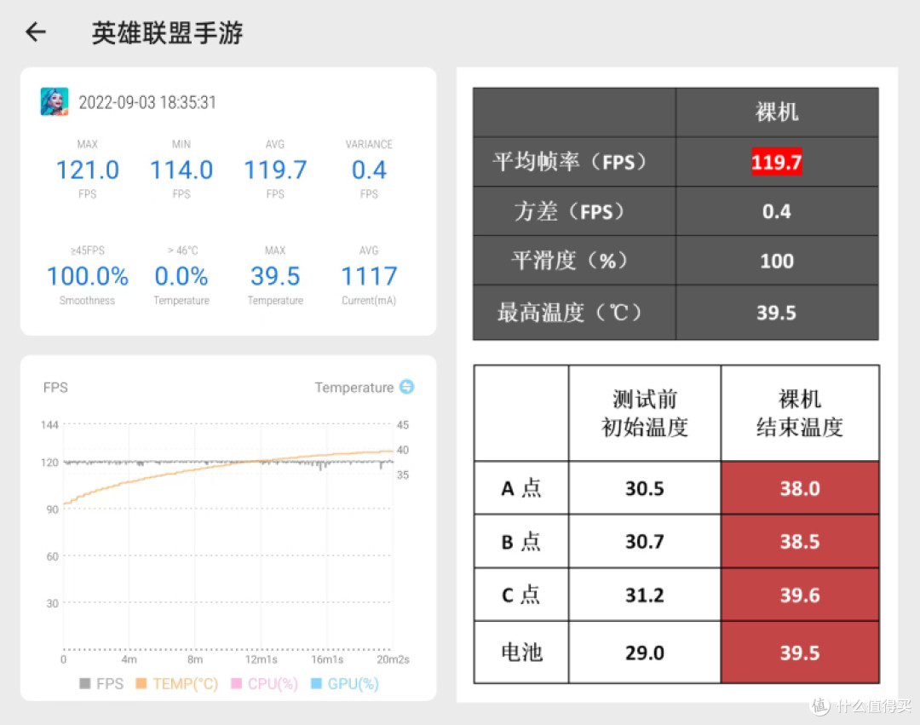
Task: Select MIN FPS value 114.0
Action: (x=181, y=170)
